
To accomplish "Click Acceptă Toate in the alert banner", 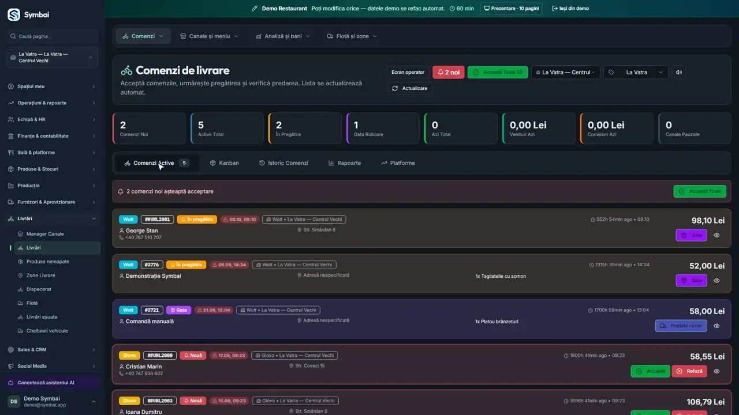I will coord(700,191).
